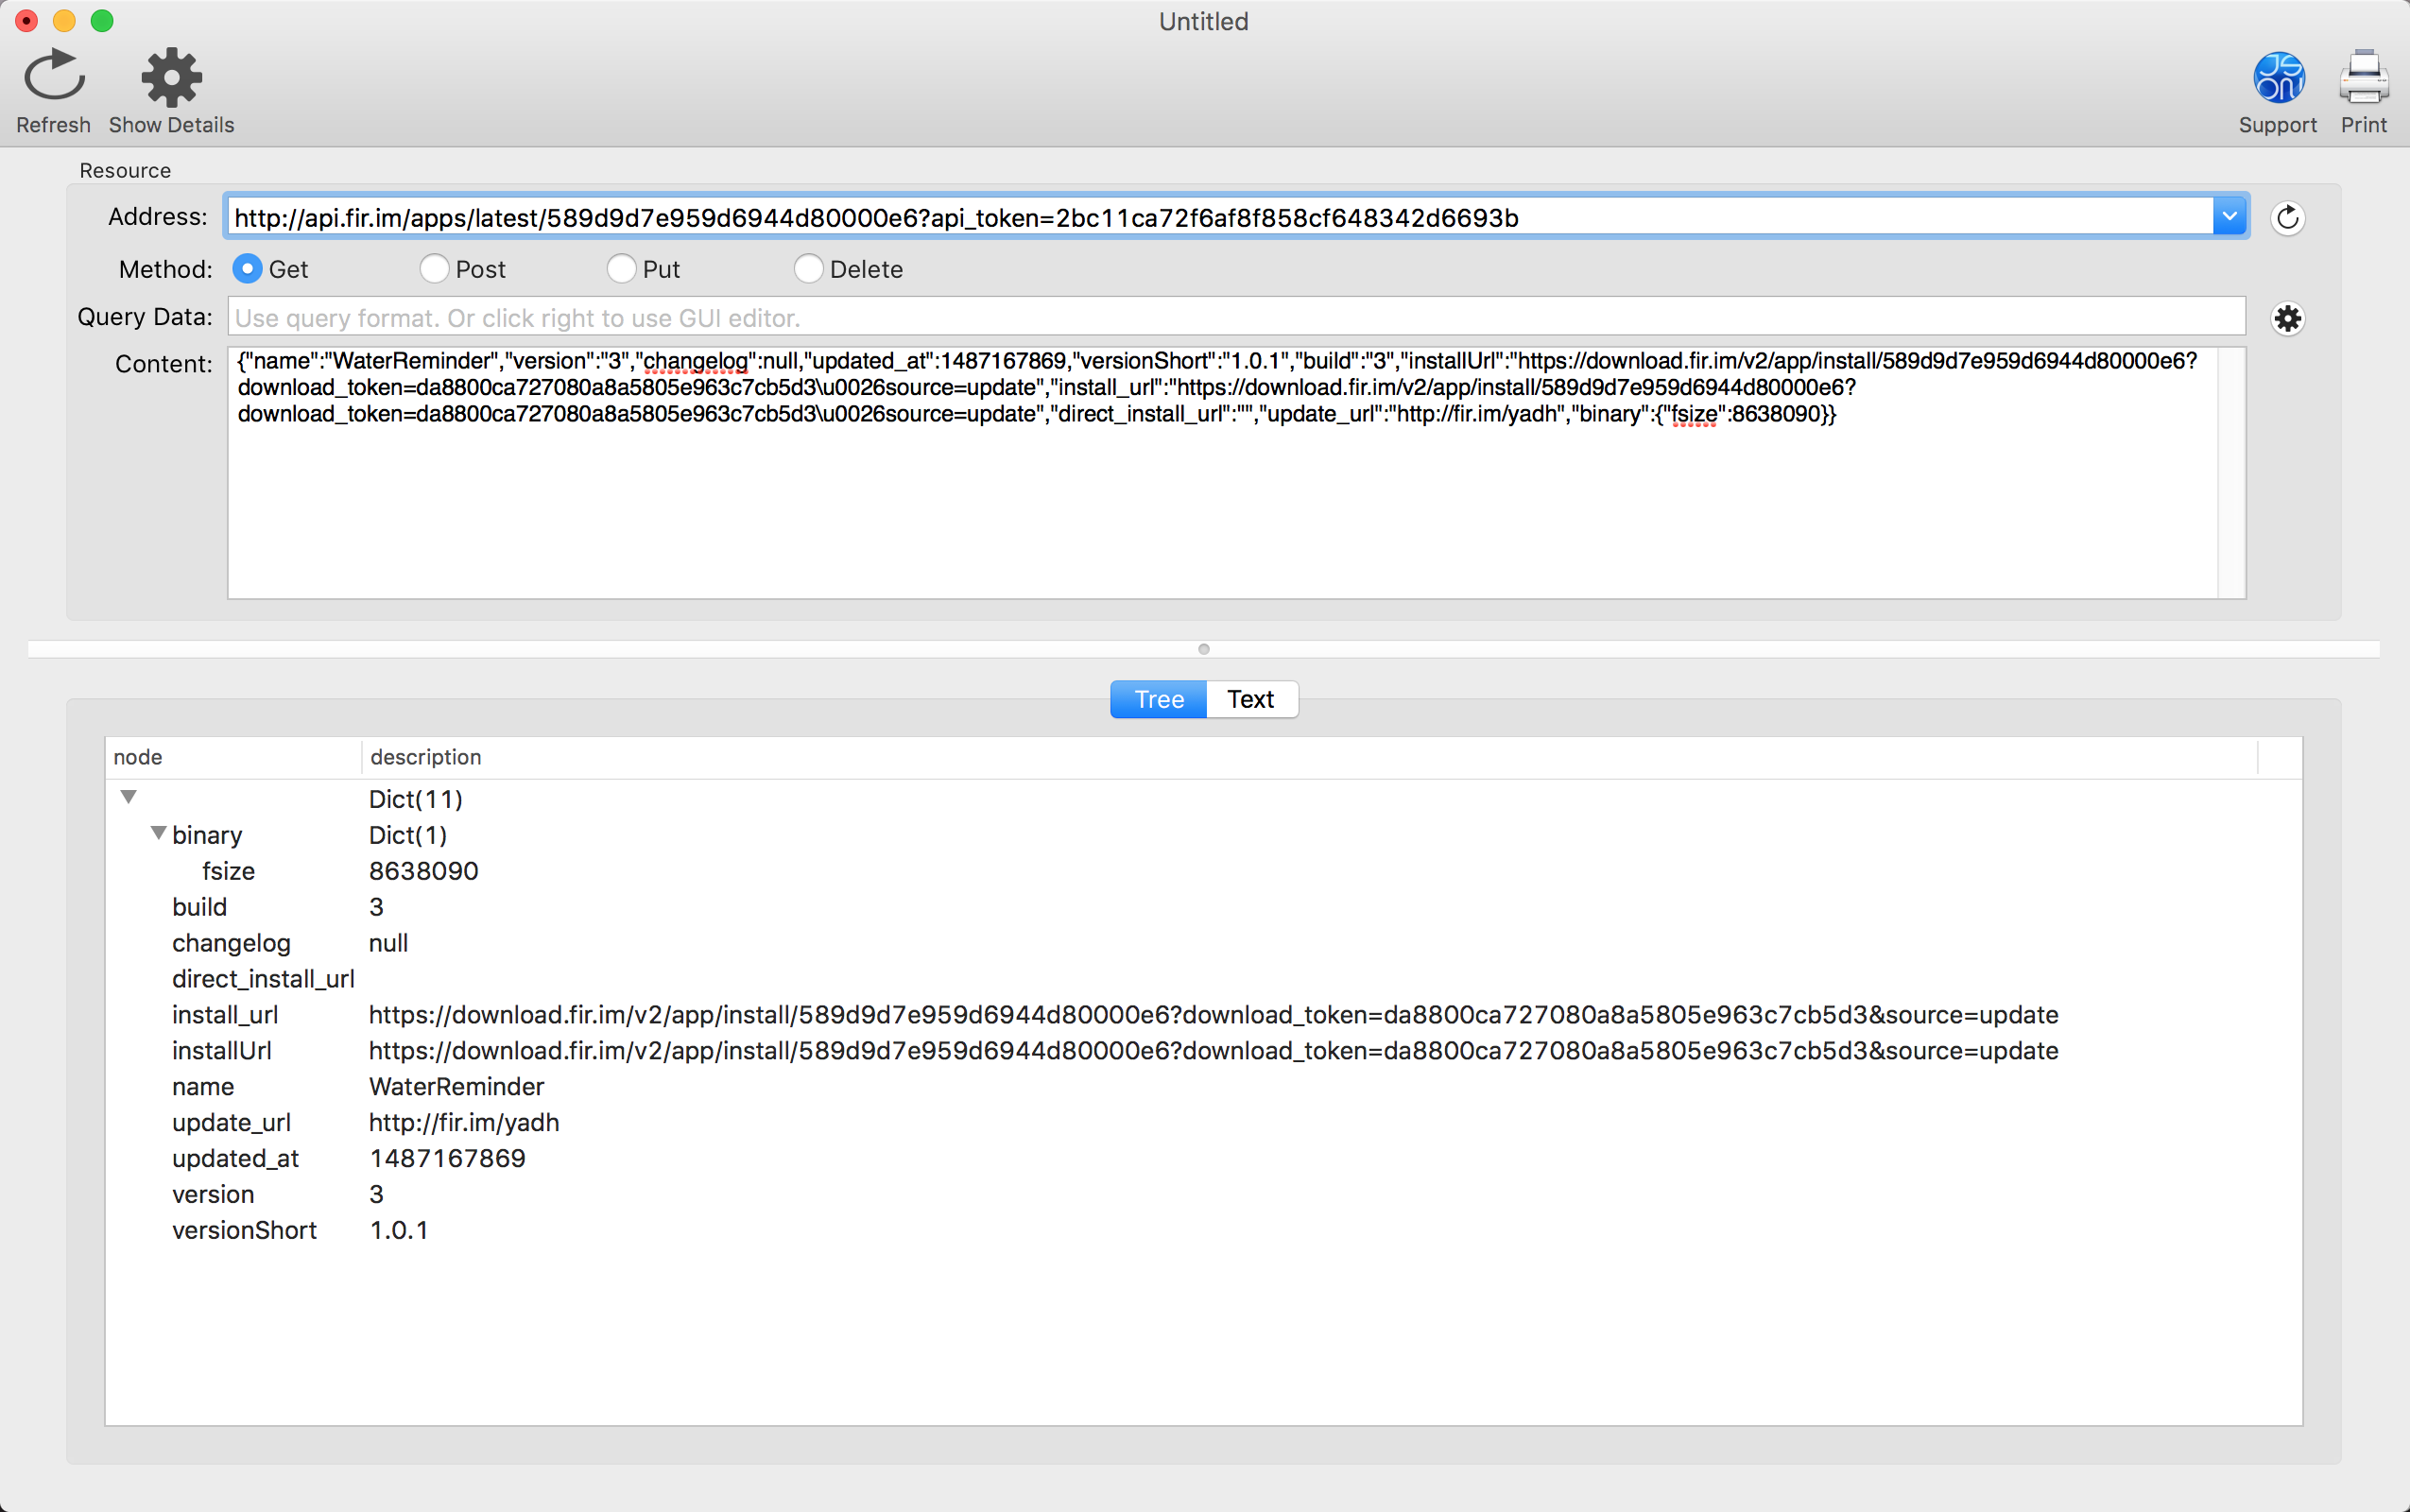Select the Post method radio button
This screenshot has width=2410, height=1512.
(433, 269)
